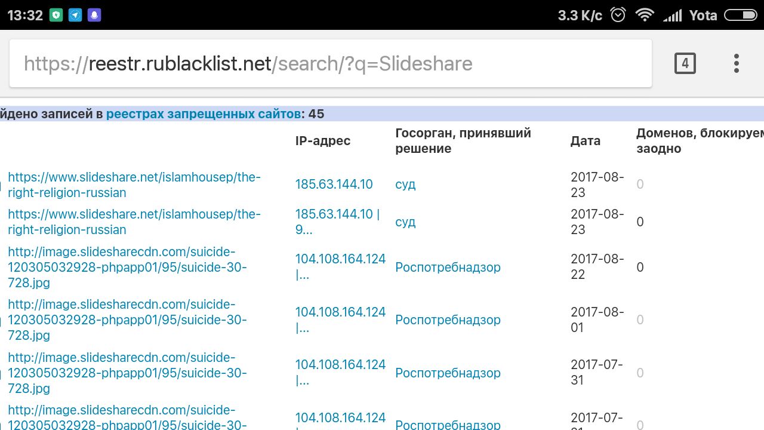Tap the alarm clock status icon
The width and height of the screenshot is (764, 430).
pos(618,15)
